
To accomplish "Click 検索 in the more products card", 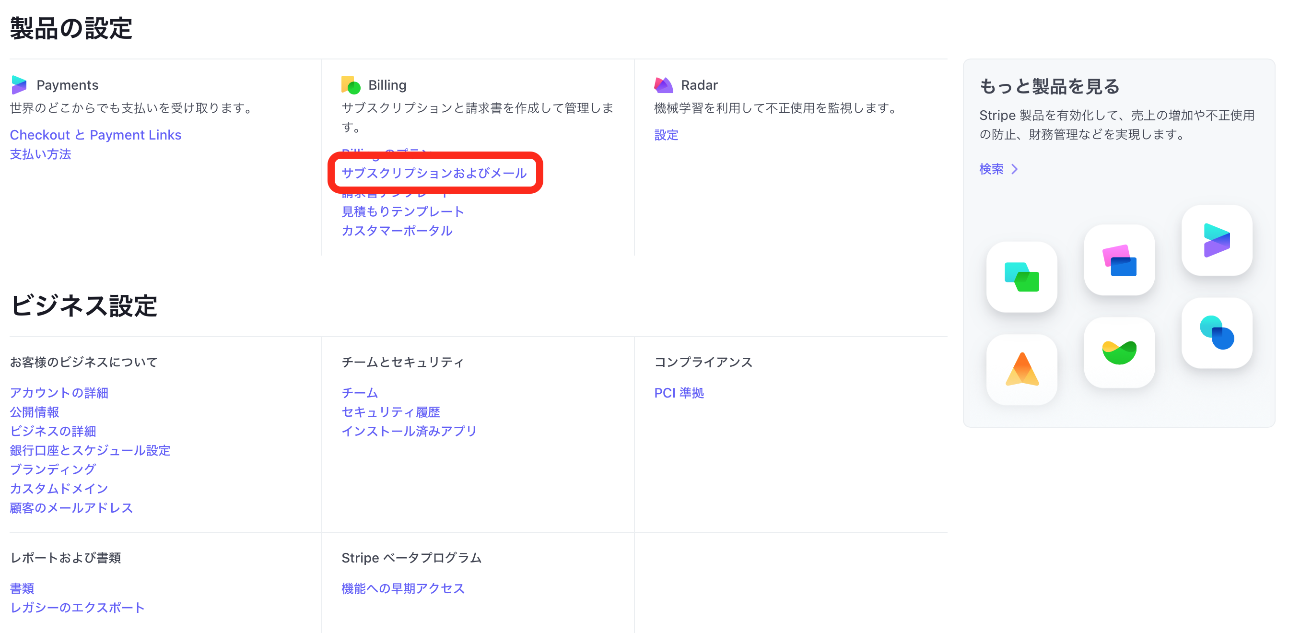I will [x=991, y=169].
